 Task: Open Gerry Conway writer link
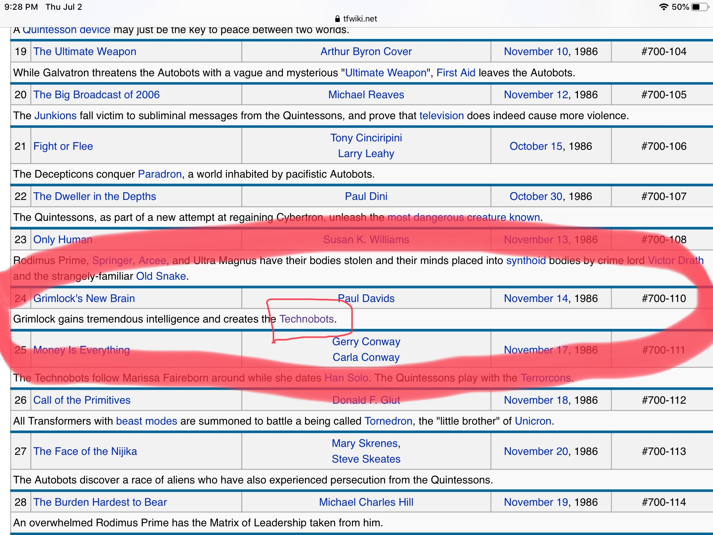coord(366,342)
